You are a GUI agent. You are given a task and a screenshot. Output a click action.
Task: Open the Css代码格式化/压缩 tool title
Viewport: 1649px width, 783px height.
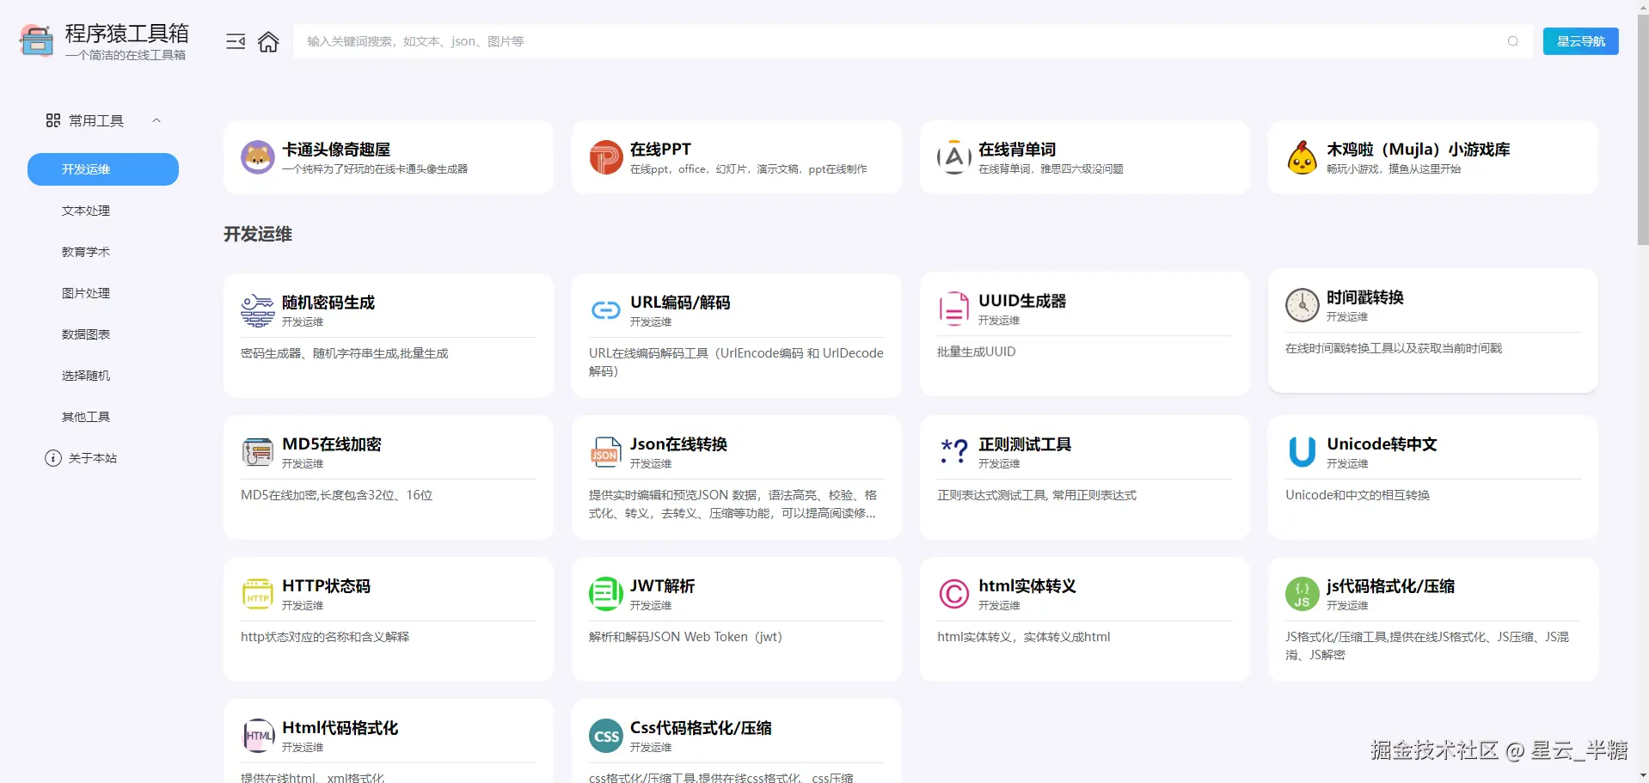pos(701,728)
